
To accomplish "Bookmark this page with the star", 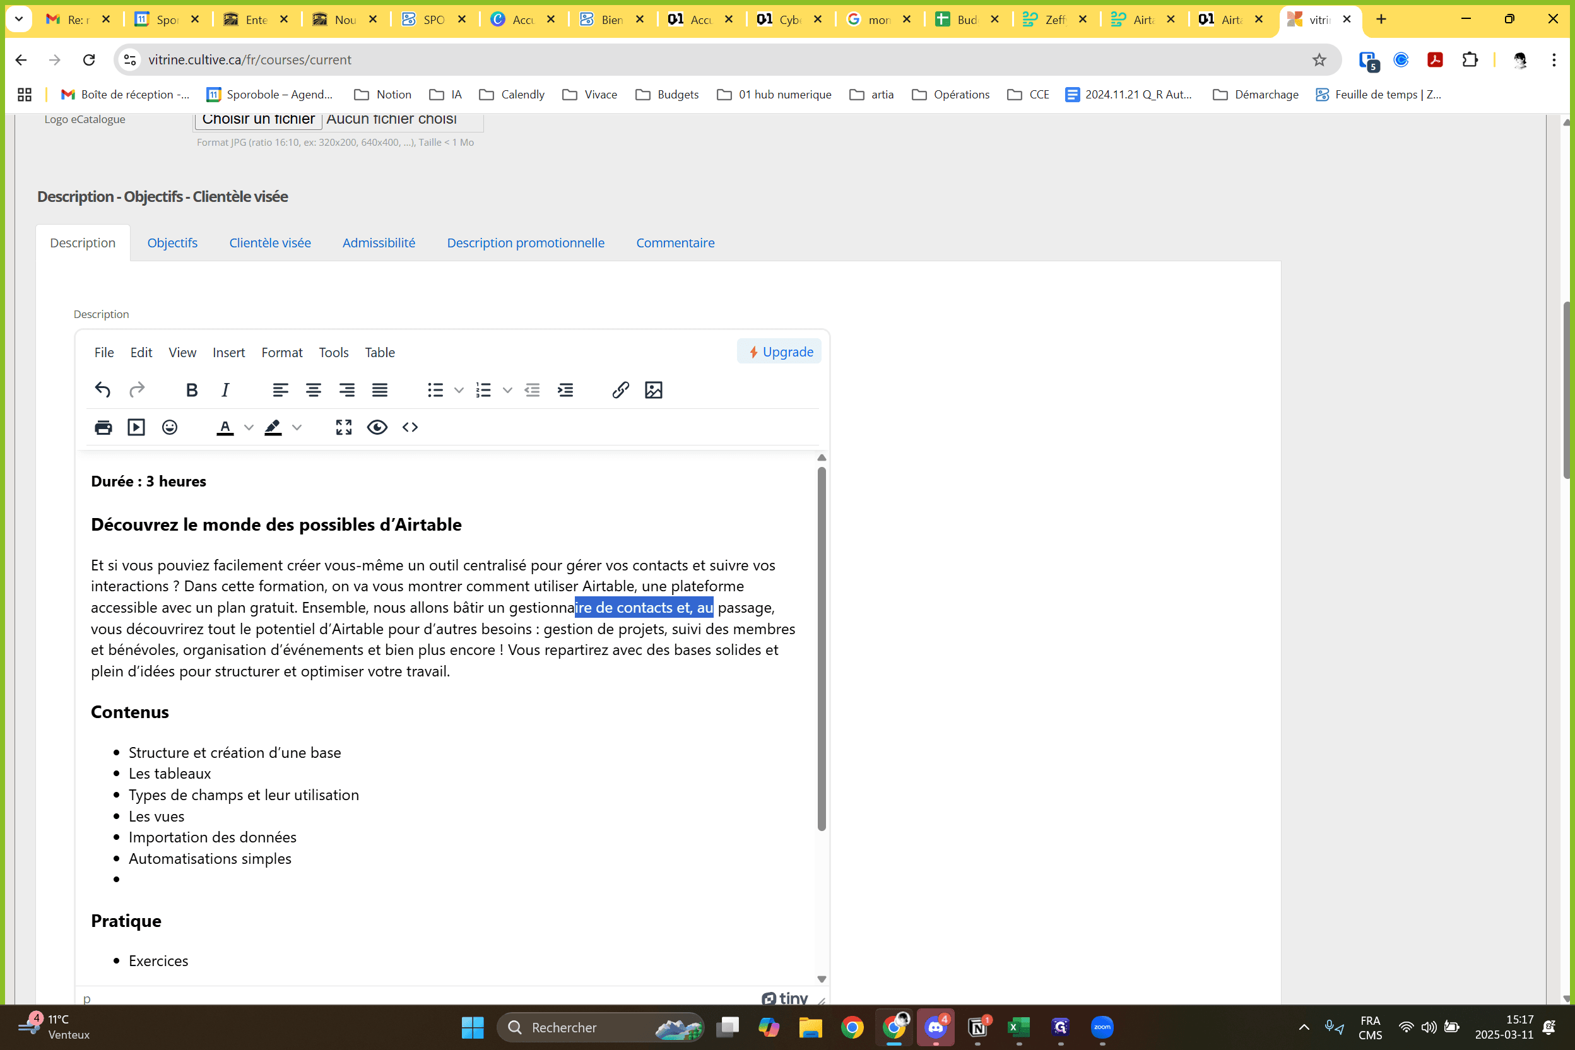I will pos(1319,59).
